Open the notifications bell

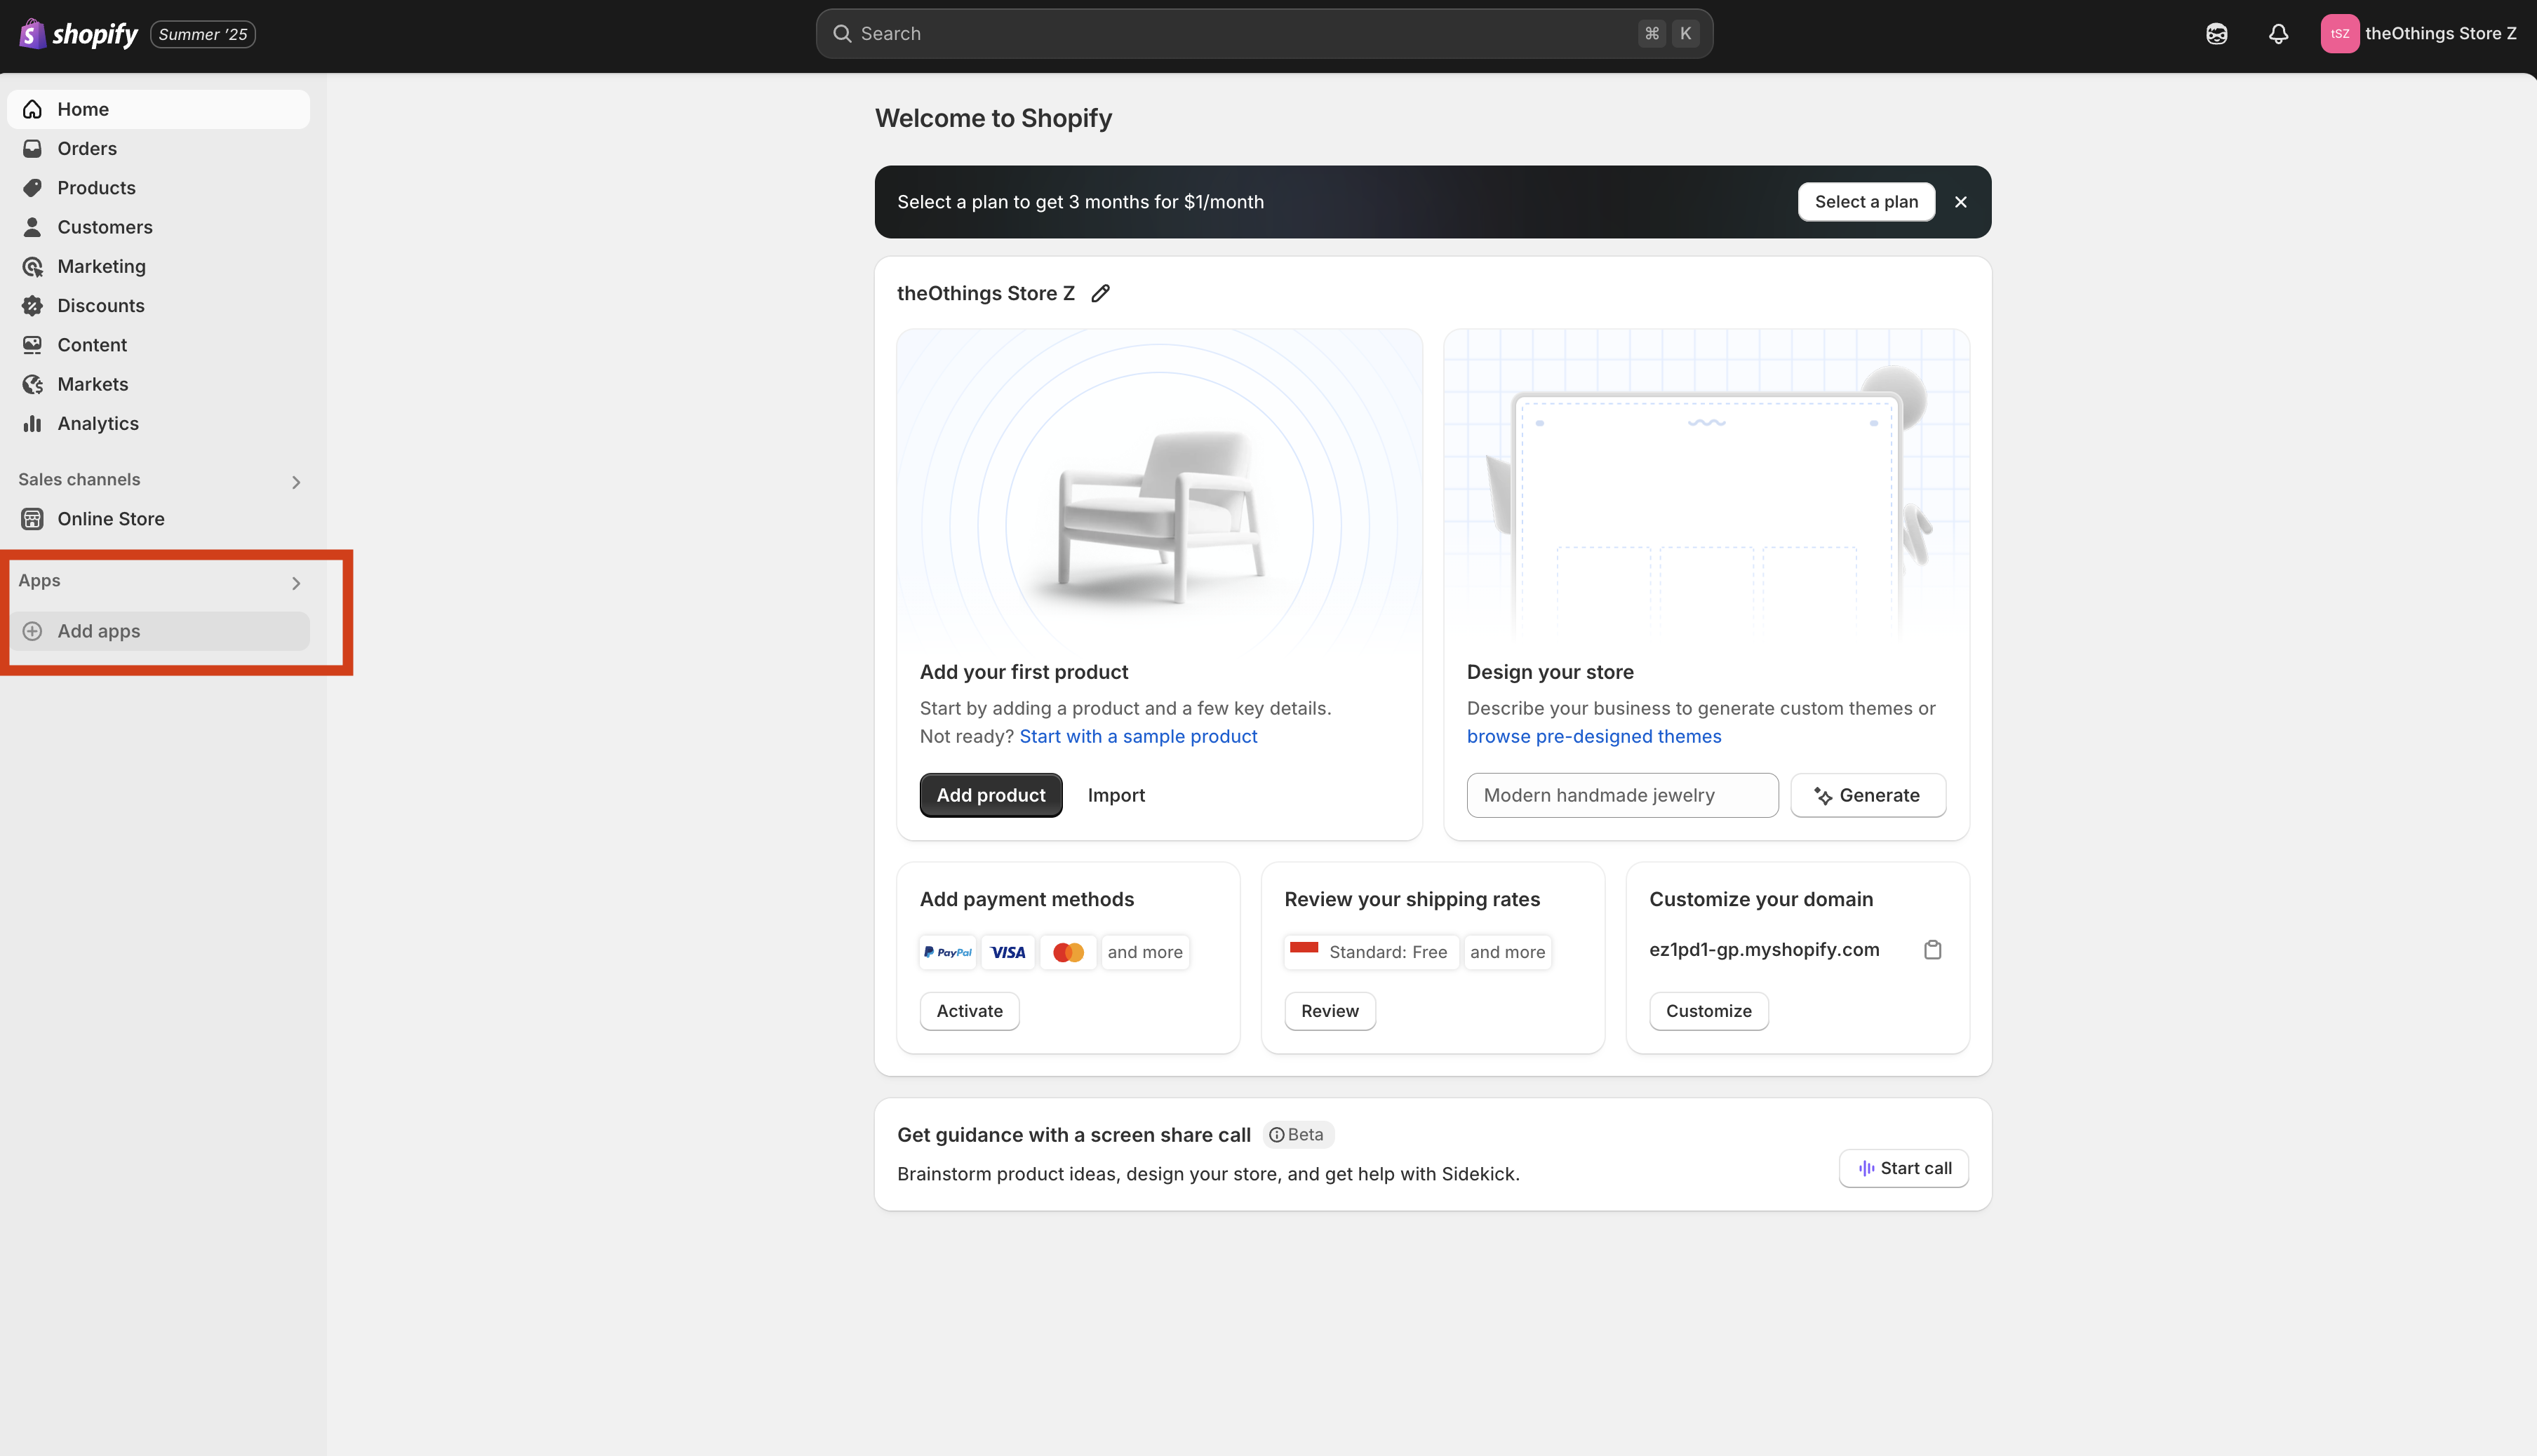pyautogui.click(x=2278, y=34)
